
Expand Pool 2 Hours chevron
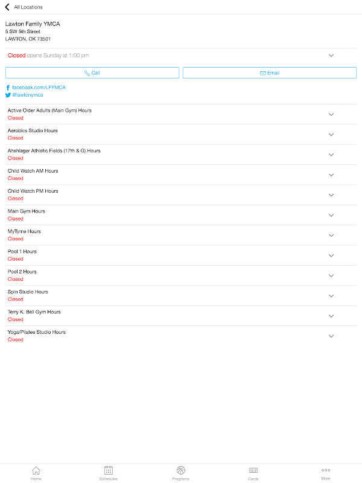pos(331,276)
